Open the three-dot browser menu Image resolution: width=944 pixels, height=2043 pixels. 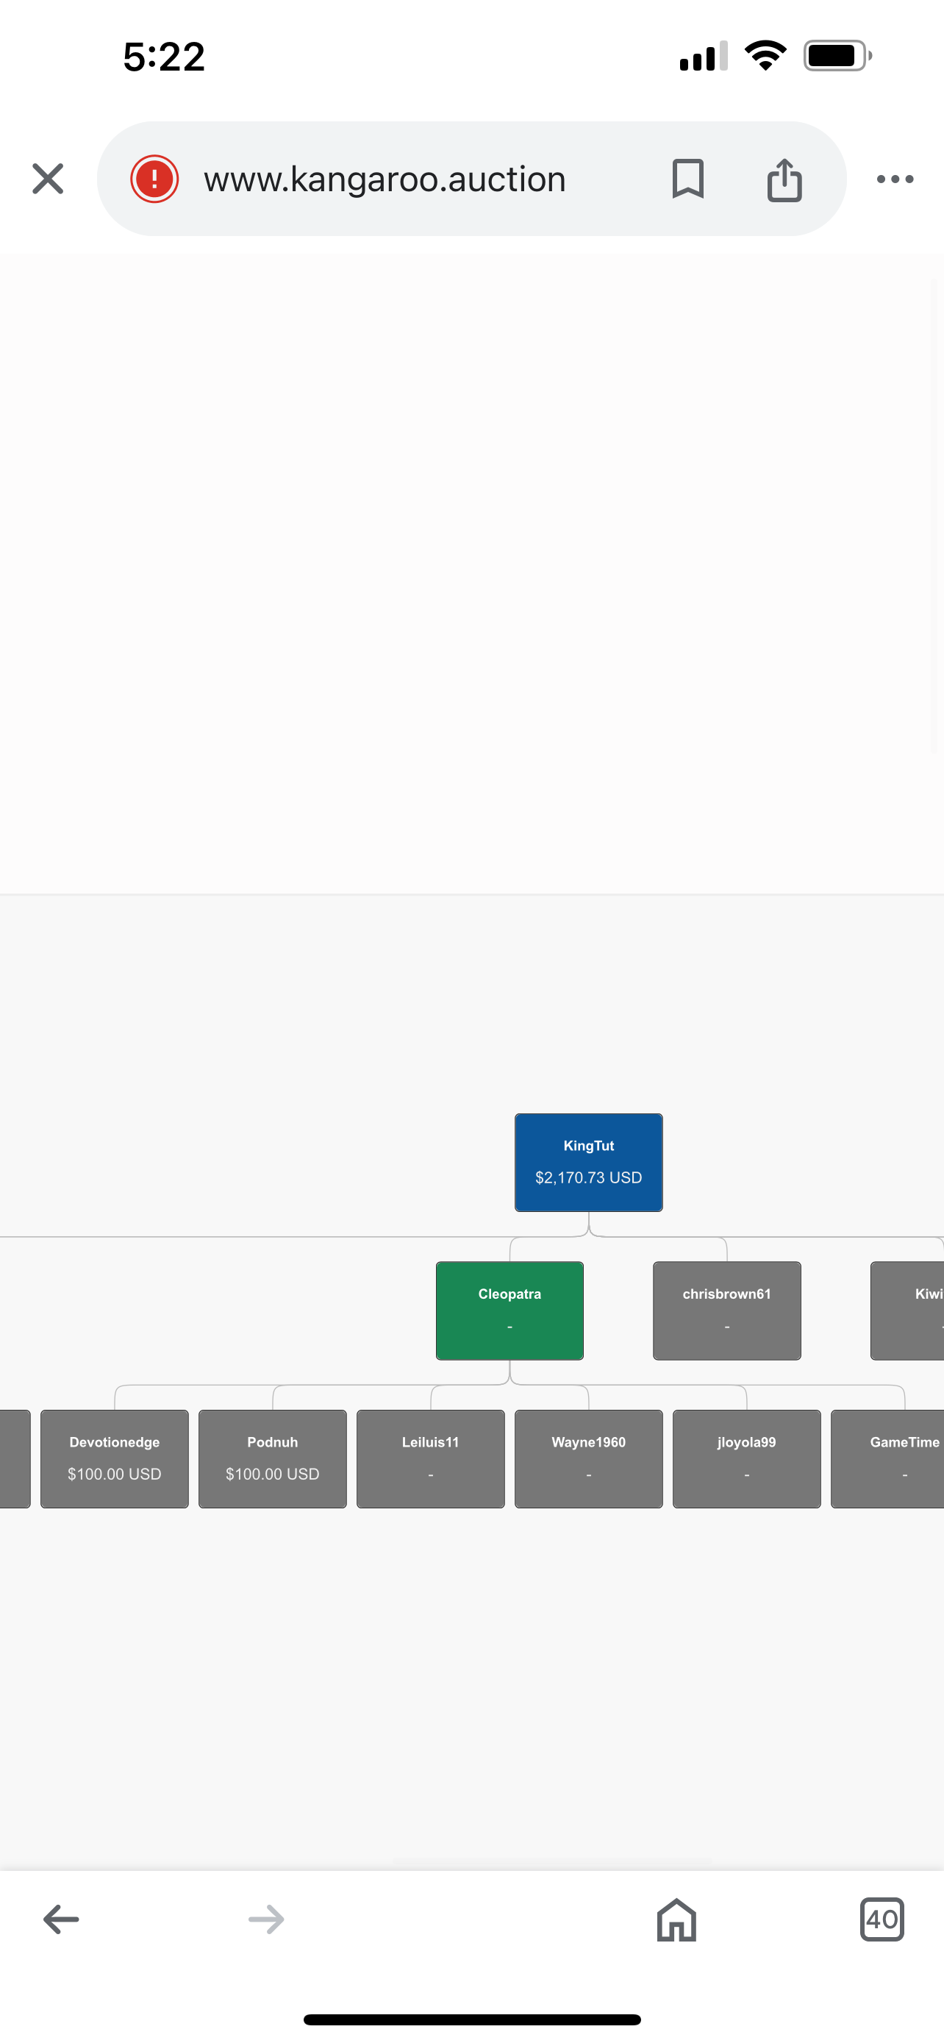click(x=895, y=179)
